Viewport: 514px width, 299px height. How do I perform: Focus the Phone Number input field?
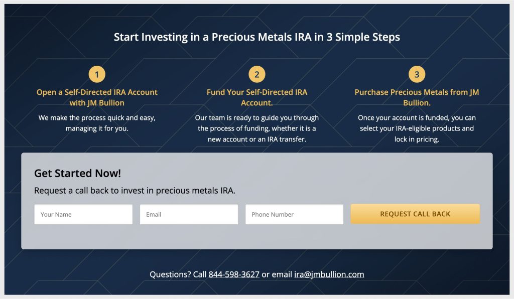click(294, 214)
